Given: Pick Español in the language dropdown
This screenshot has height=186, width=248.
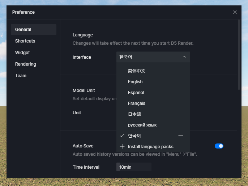Looking at the screenshot, I should 136,93.
